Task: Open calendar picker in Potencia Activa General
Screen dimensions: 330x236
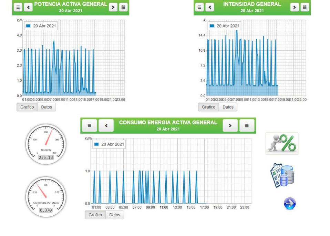Action: (123, 7)
